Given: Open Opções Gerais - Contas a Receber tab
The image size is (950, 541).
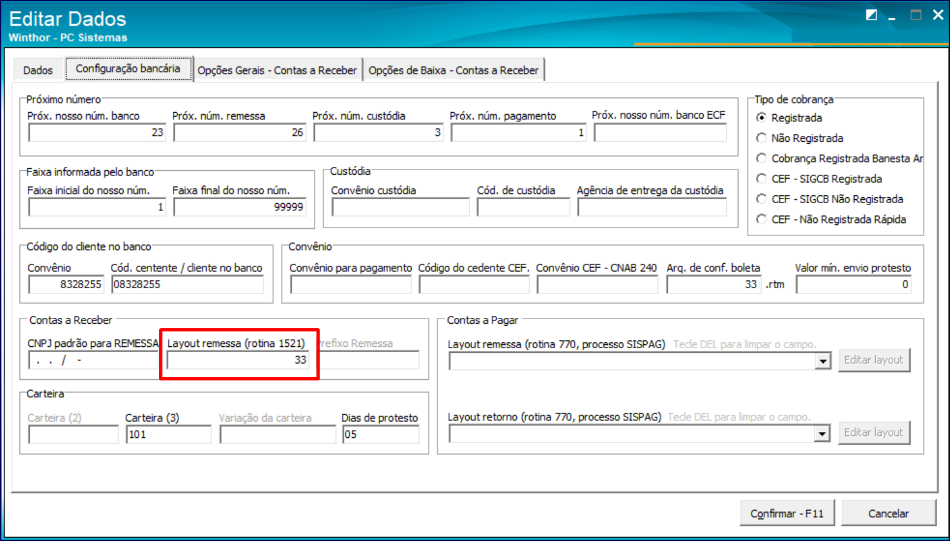Looking at the screenshot, I should (x=277, y=70).
